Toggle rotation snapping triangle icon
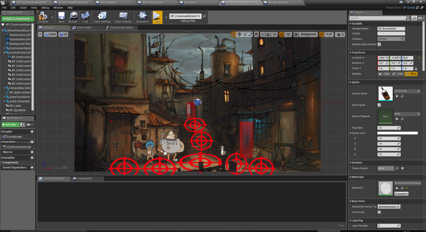Screen dimensions: 426x232 point(282,34)
